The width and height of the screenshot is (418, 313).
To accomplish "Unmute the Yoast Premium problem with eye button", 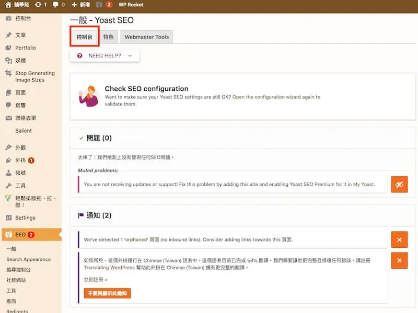I will point(399,184).
